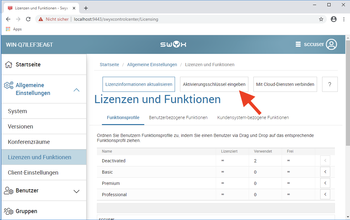Click the Swyx logo in header

(173, 45)
